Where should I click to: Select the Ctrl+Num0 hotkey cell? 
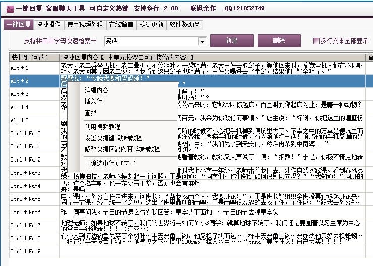34,133
